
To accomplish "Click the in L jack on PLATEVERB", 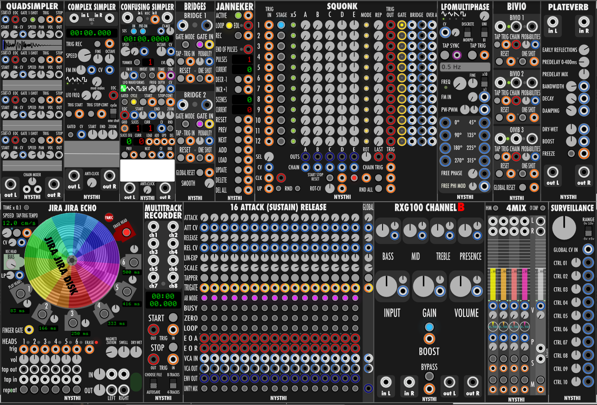I will [553, 22].
